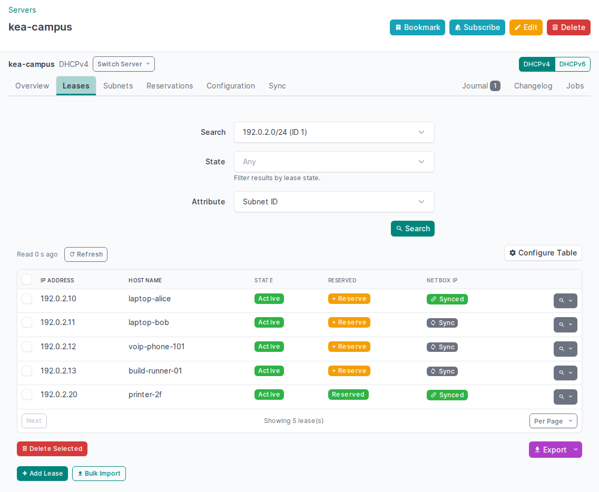Viewport: 599px width, 492px height.
Task: Export leases with Export button
Action: [x=550, y=450]
